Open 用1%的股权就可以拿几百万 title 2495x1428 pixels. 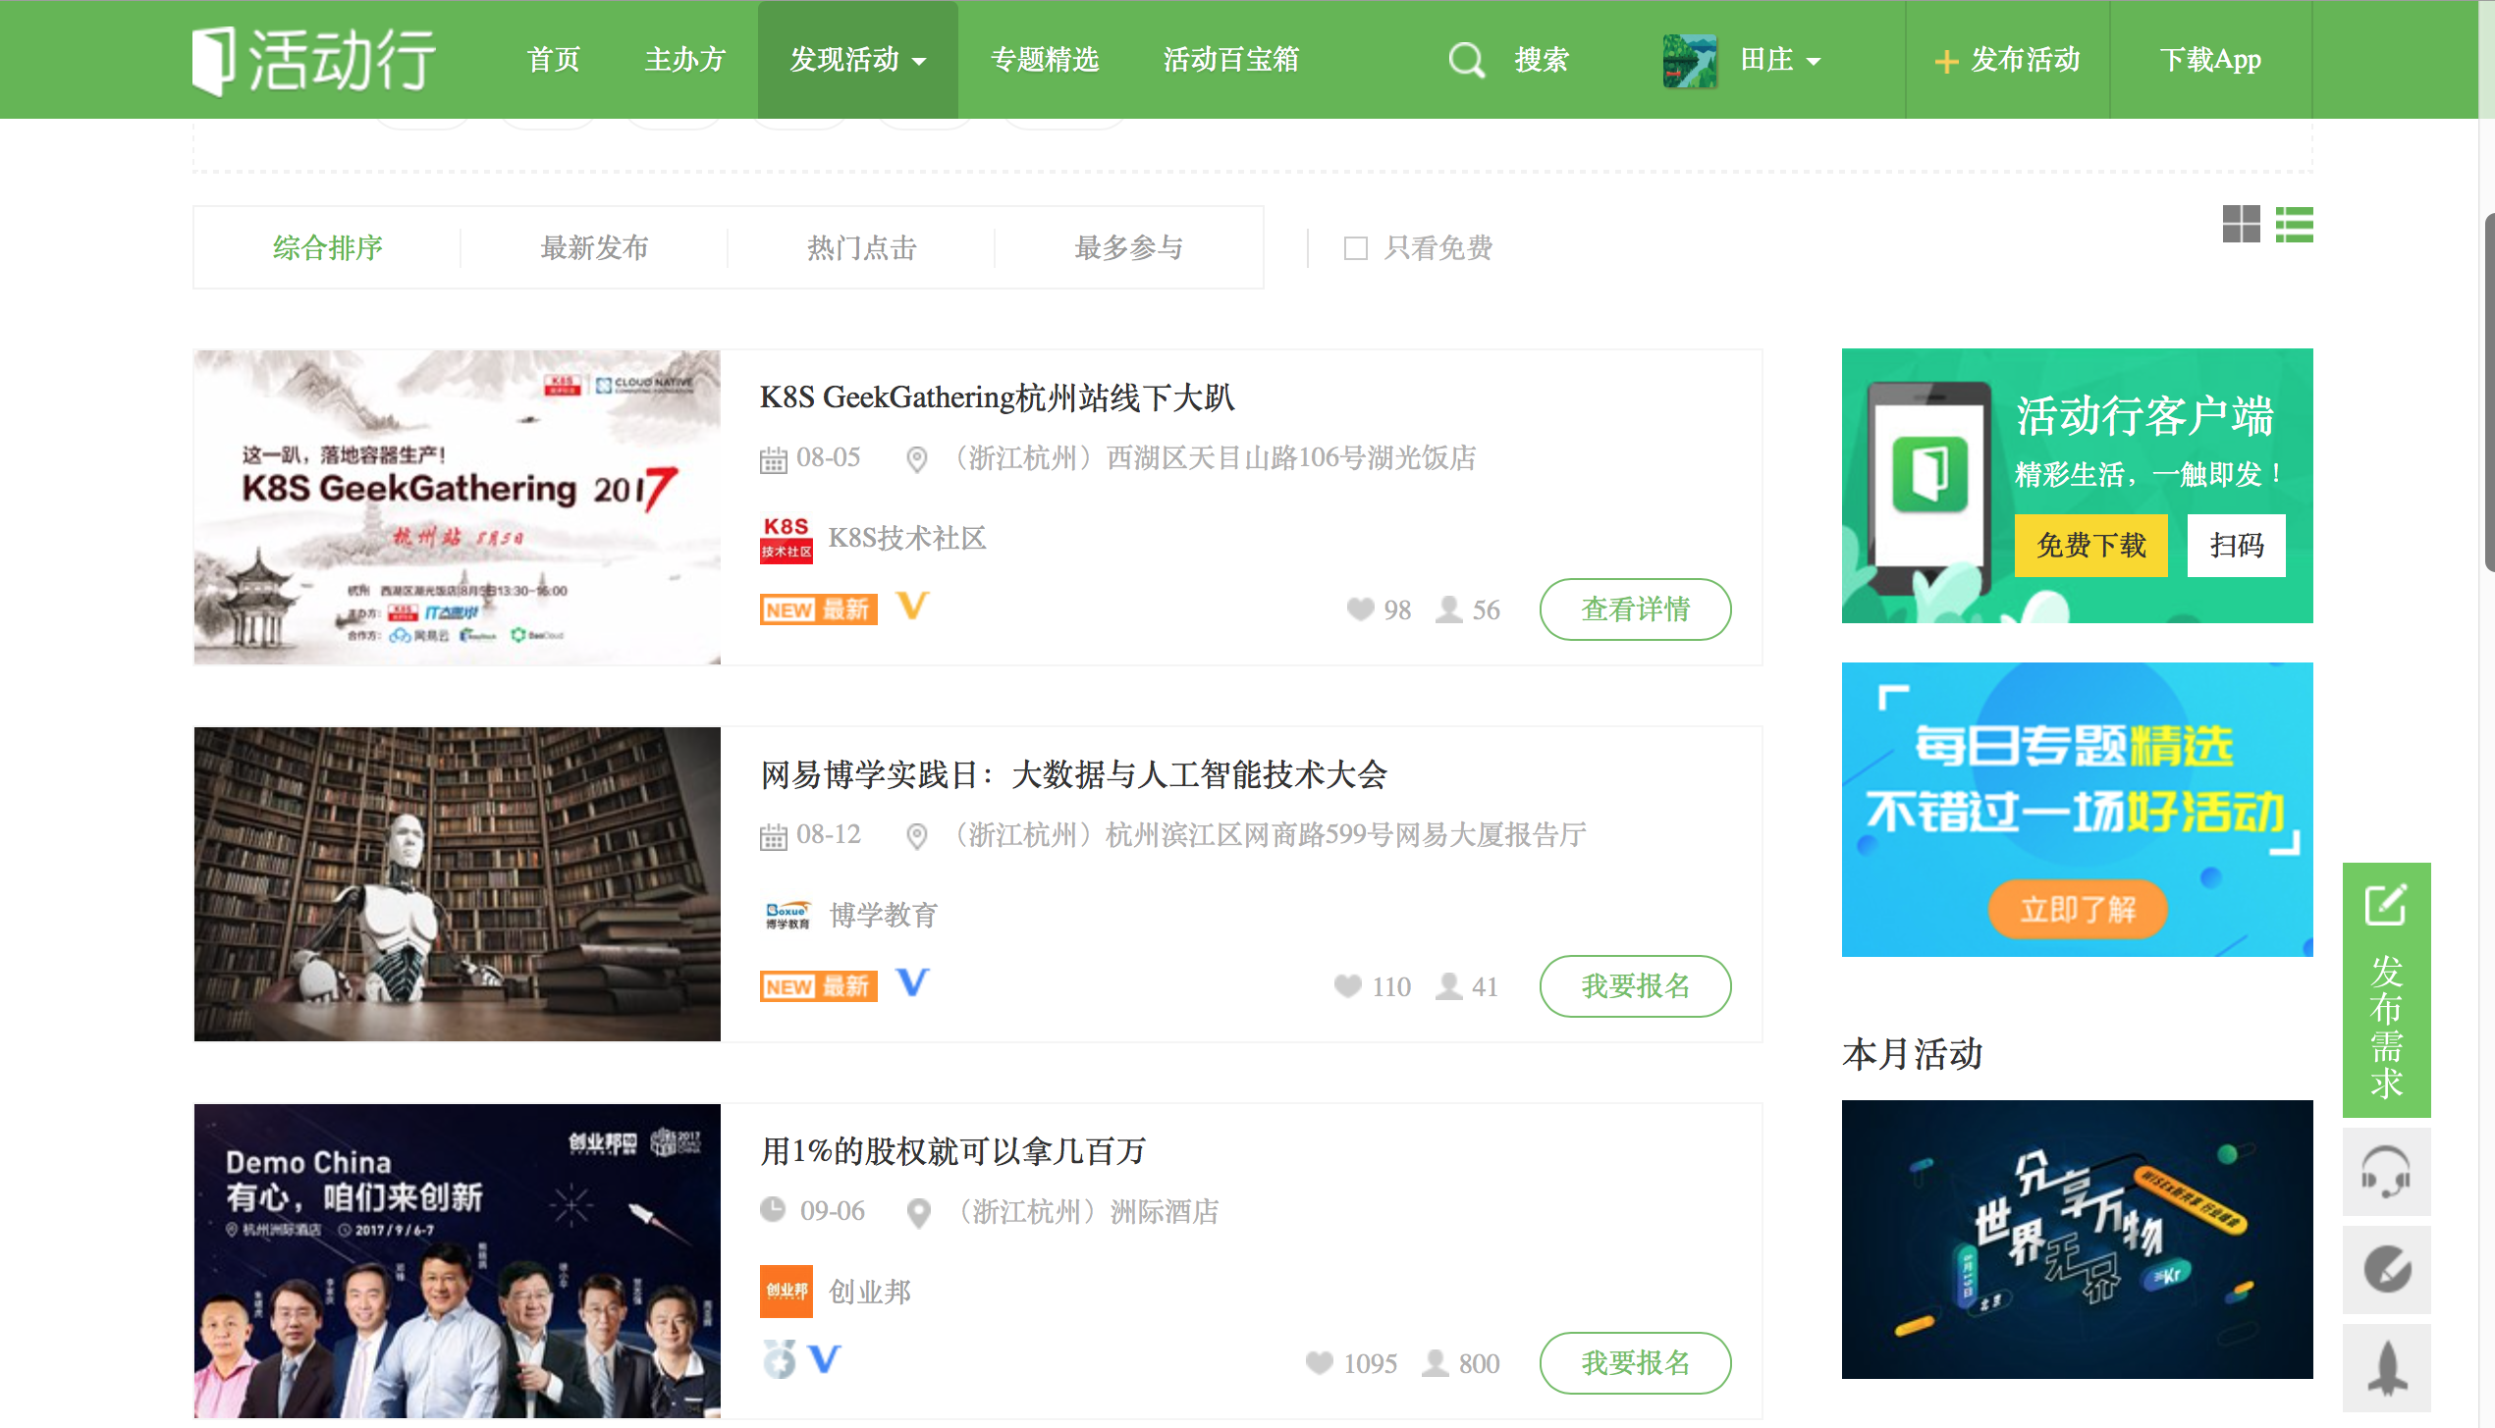tap(952, 1151)
